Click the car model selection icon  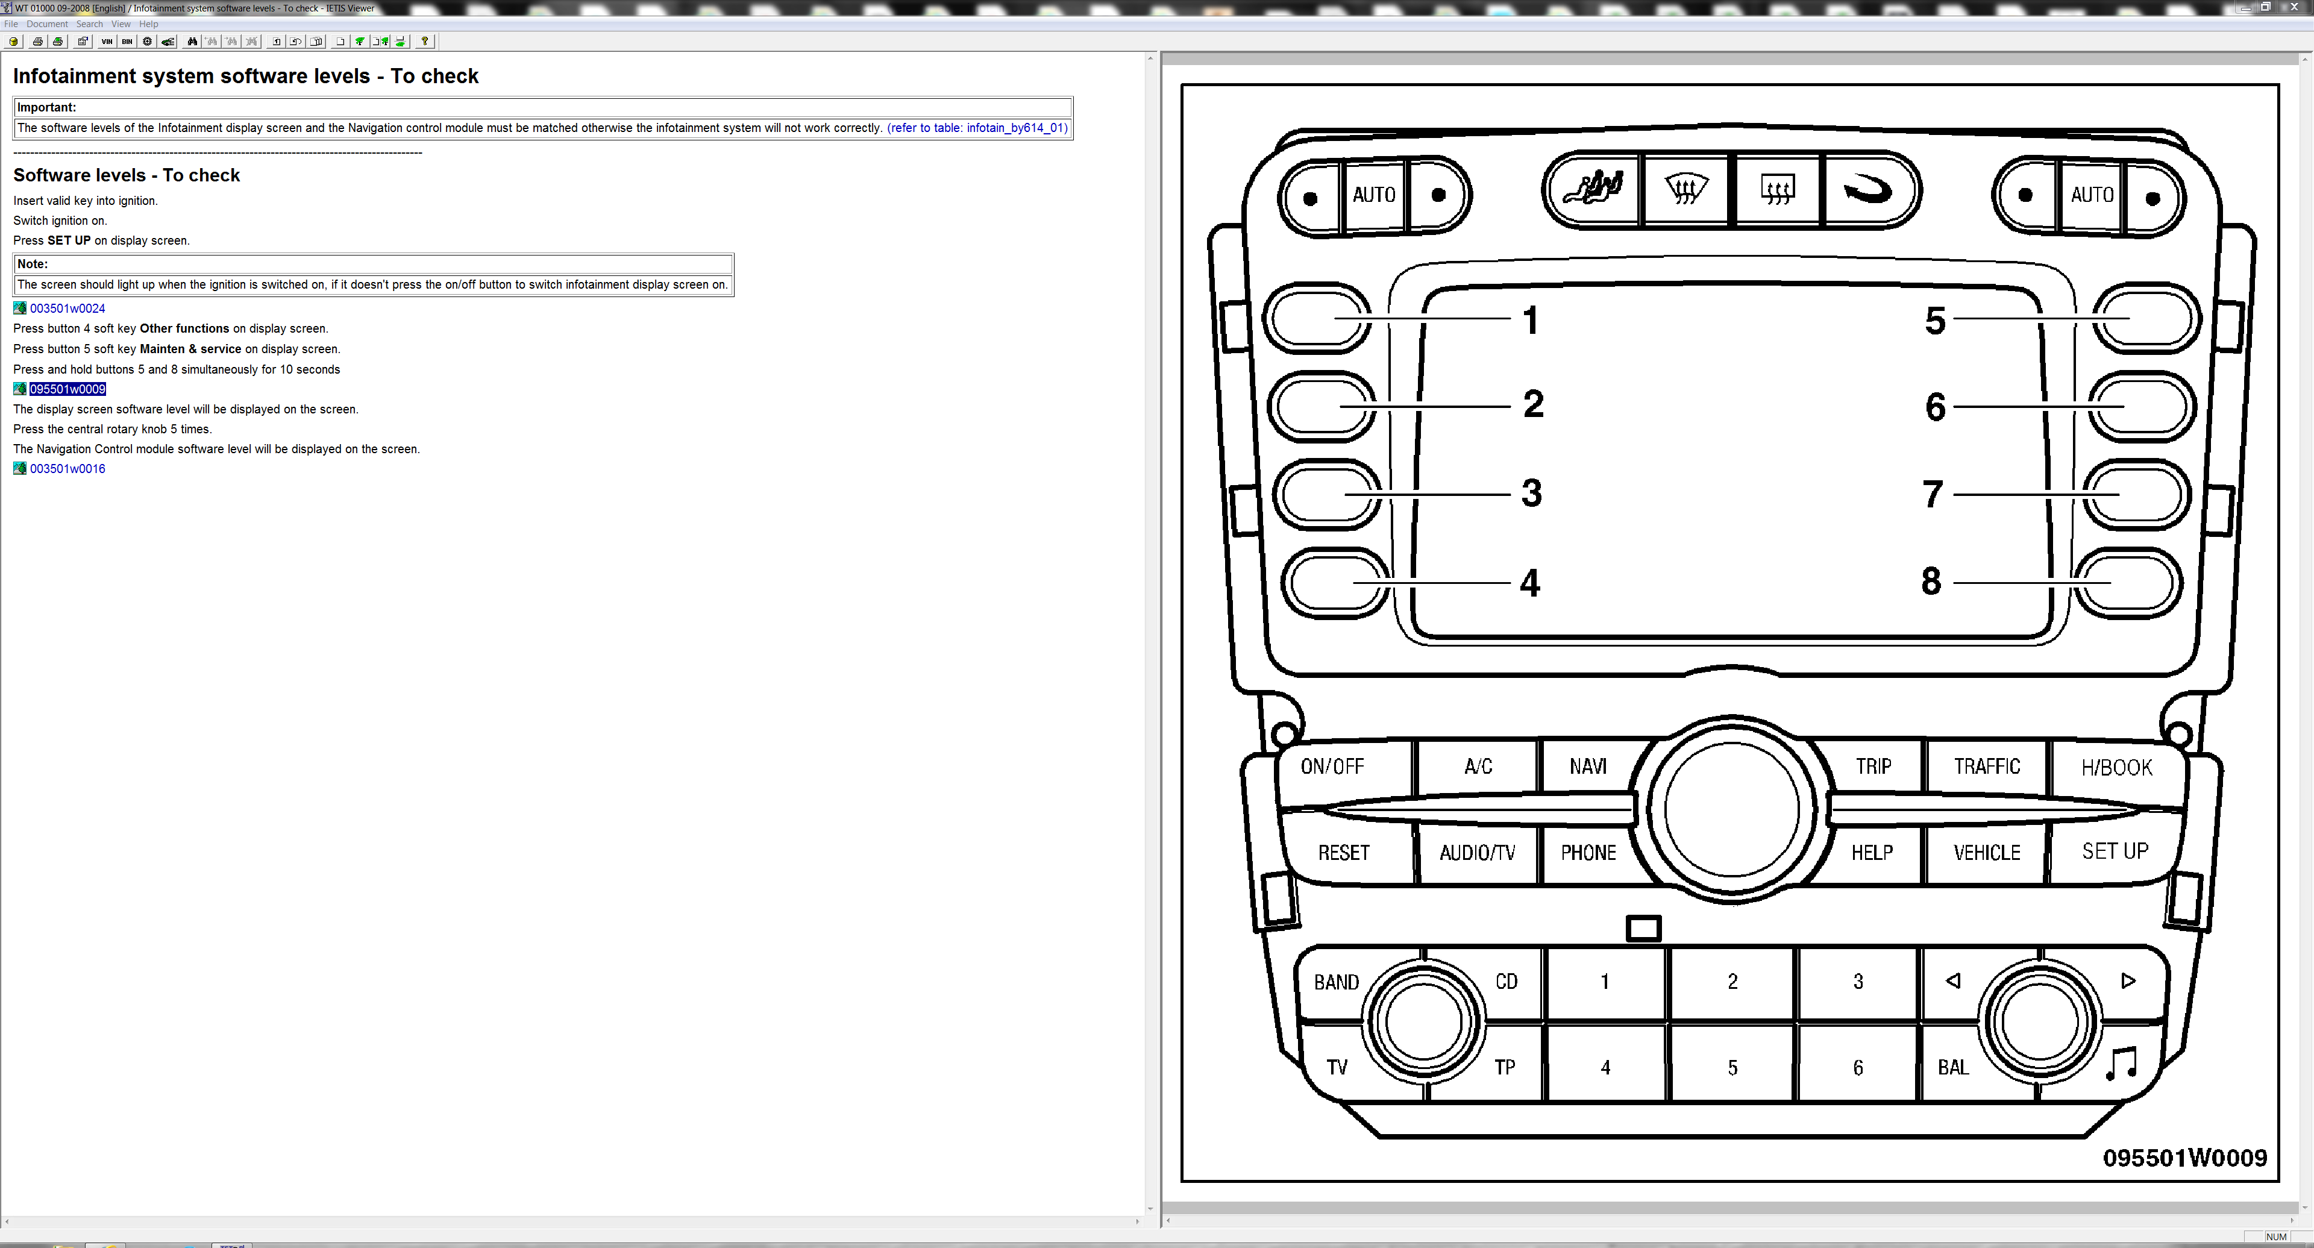pos(167,42)
